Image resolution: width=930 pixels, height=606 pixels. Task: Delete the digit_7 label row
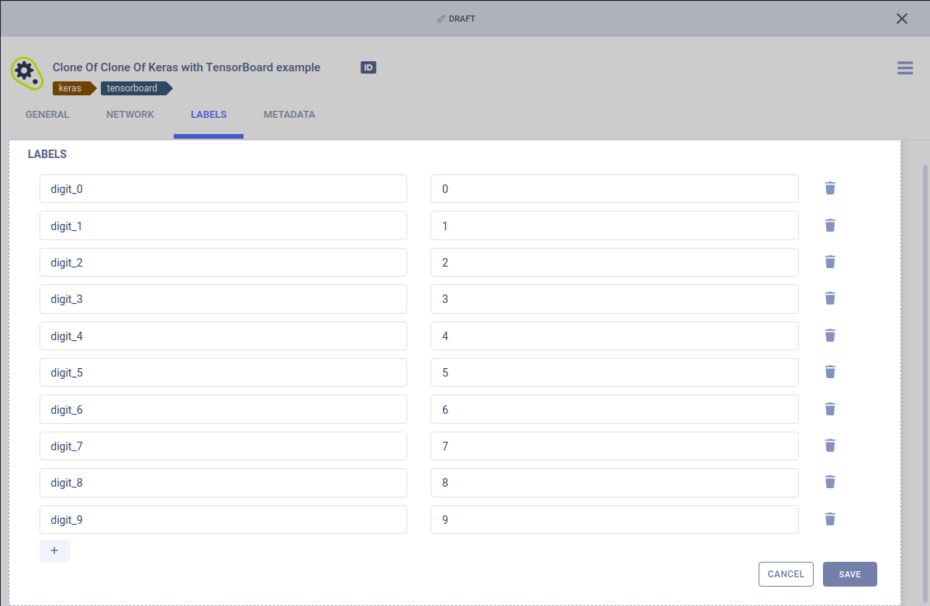tap(830, 446)
